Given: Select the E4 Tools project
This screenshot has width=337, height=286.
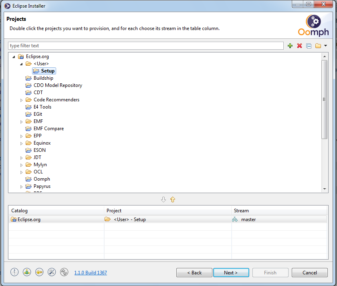Looking at the screenshot, I should click(x=42, y=107).
